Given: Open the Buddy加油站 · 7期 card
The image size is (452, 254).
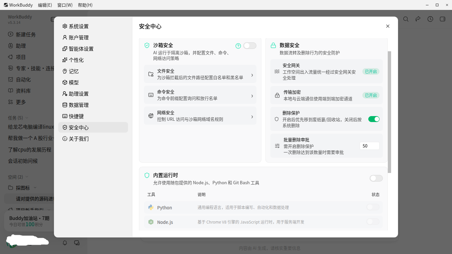Looking at the screenshot, I should 29,221.
